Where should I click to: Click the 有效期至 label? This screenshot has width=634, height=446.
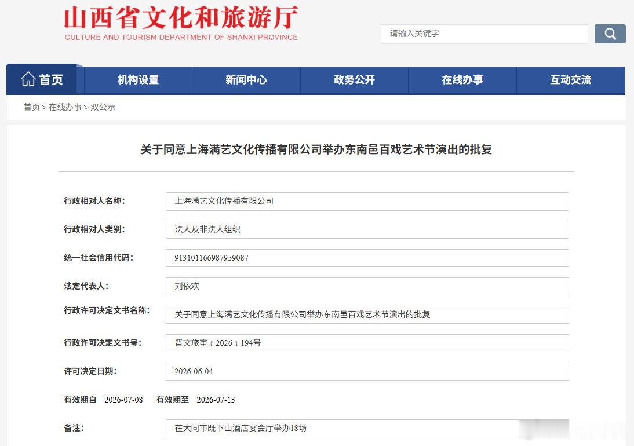pyautogui.click(x=173, y=400)
